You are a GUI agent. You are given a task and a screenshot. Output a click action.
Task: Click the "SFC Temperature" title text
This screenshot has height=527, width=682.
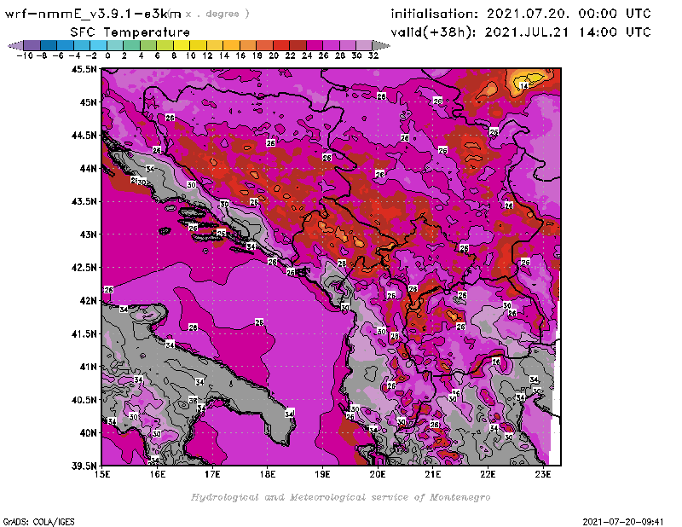[130, 32]
